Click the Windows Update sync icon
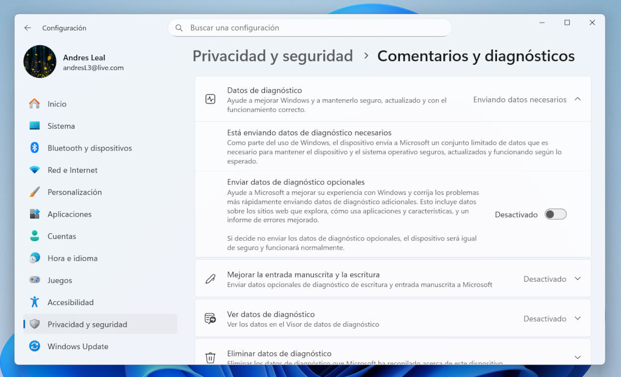 click(x=35, y=346)
